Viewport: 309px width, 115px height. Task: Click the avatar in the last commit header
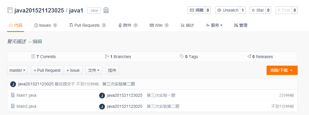coord(13,84)
